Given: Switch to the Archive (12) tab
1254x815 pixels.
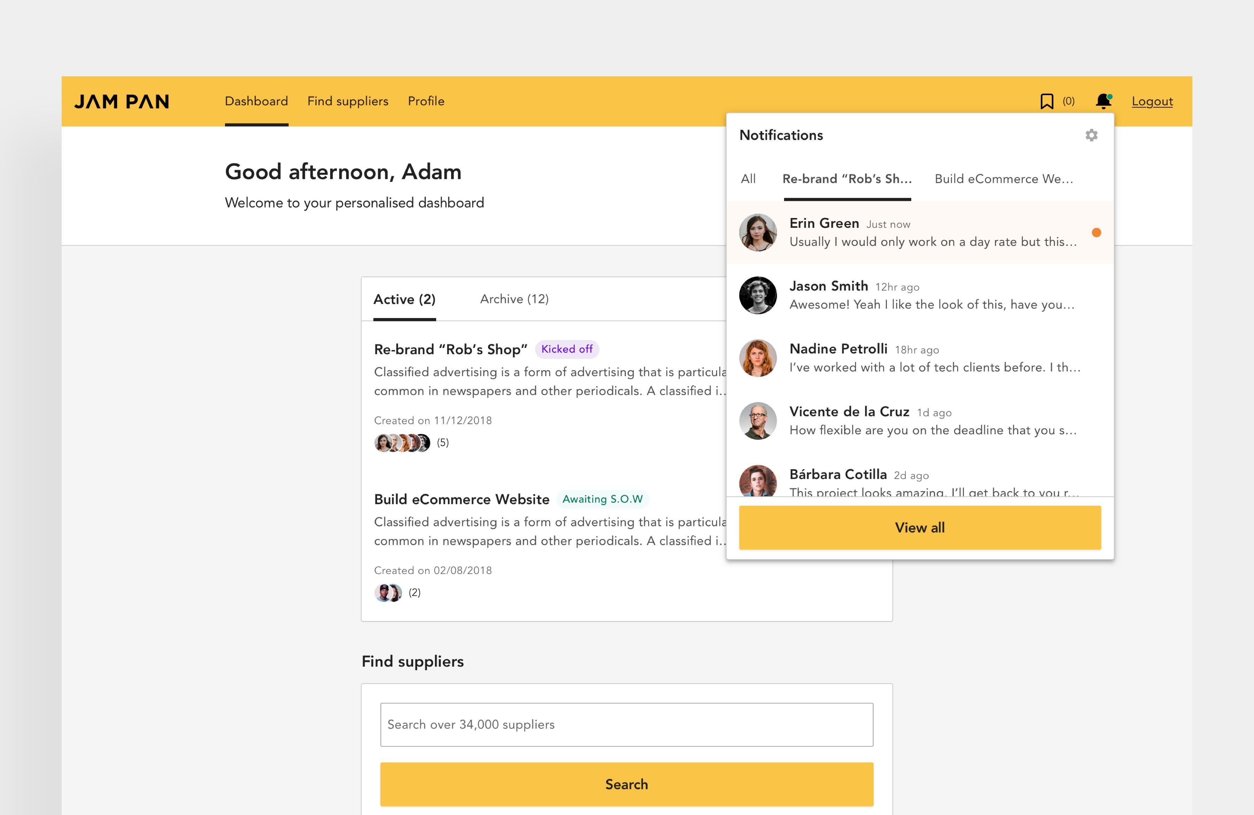Looking at the screenshot, I should pyautogui.click(x=514, y=299).
